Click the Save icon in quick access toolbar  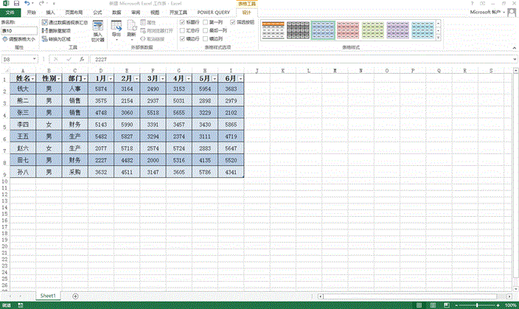point(15,4)
